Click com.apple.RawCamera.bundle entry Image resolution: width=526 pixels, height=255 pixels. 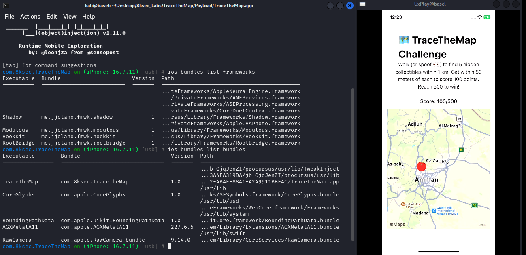click(103, 240)
